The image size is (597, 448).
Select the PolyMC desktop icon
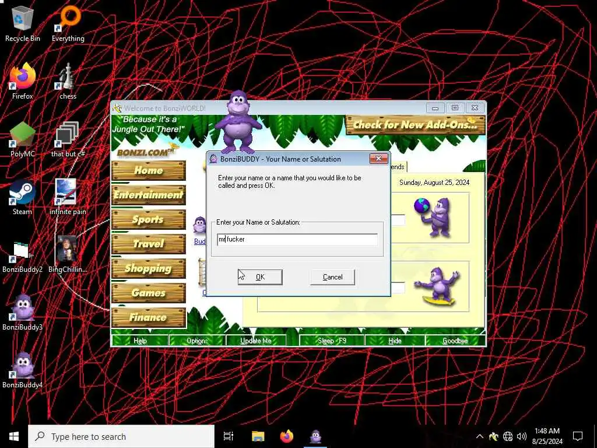click(x=23, y=139)
